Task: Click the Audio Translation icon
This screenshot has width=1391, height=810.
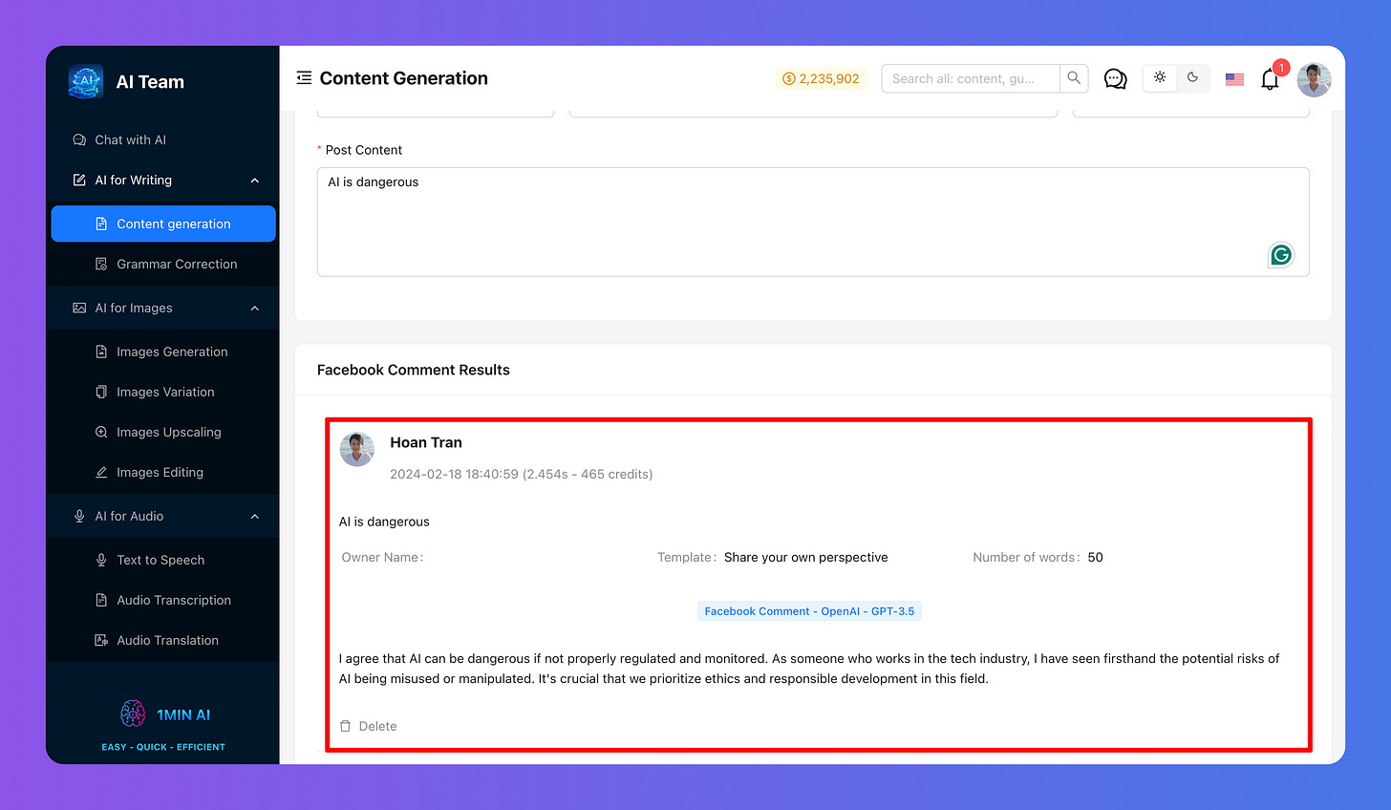Action: tap(101, 640)
